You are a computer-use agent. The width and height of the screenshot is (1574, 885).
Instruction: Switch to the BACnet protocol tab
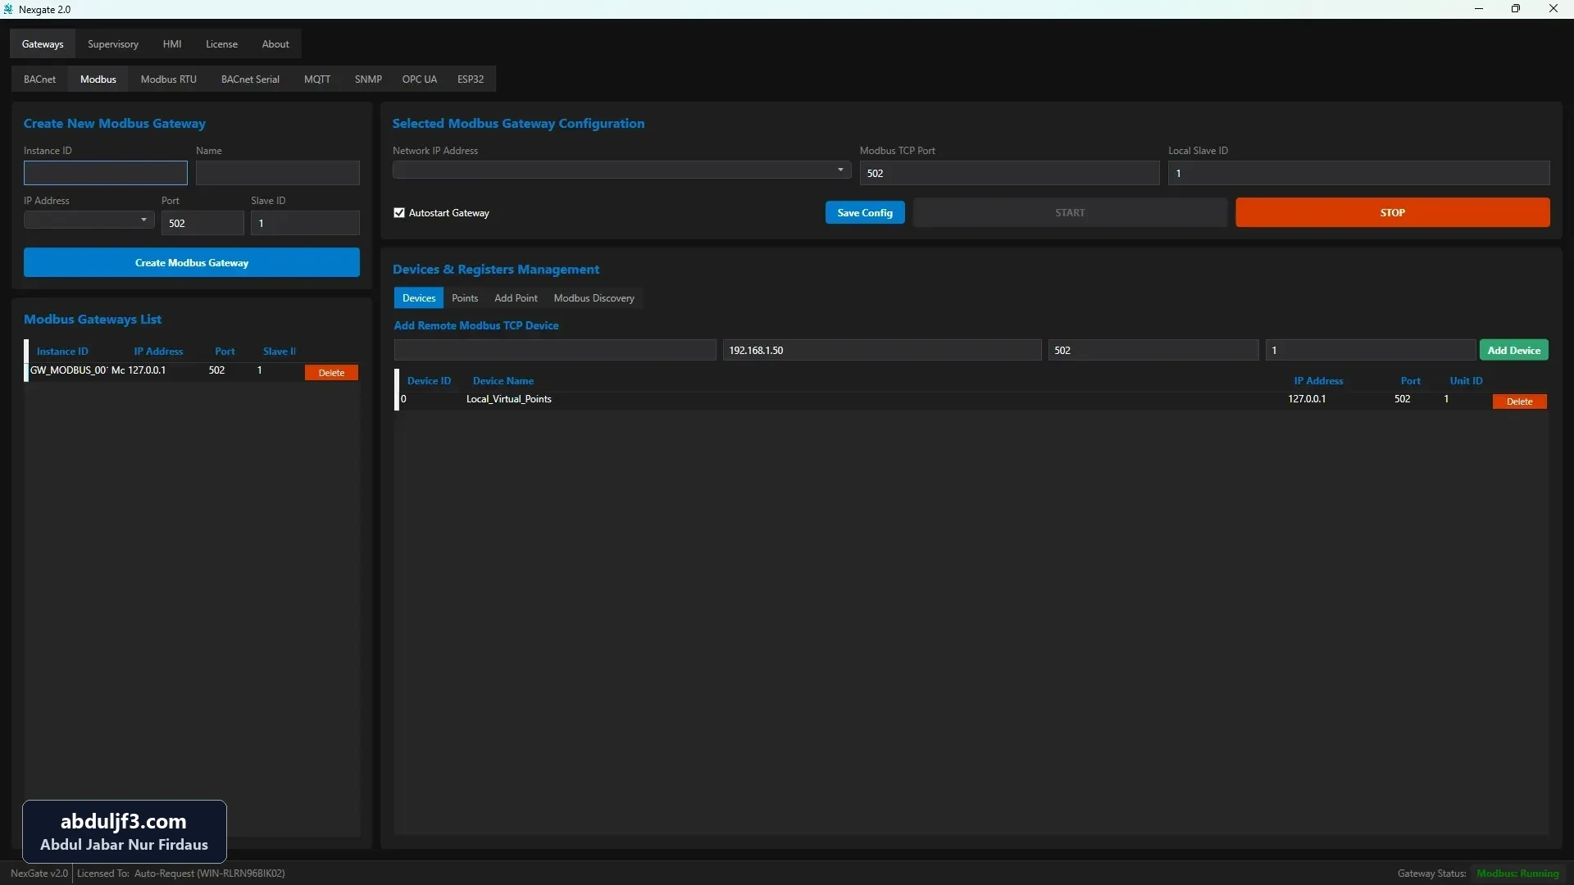coord(40,79)
